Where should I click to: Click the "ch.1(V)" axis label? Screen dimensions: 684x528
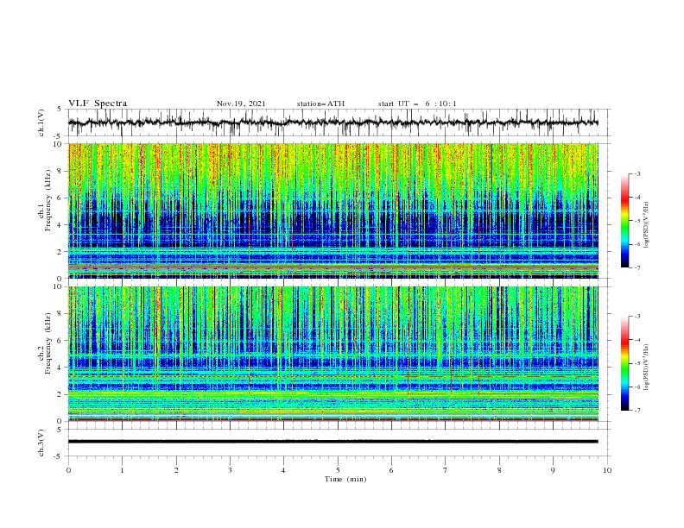[41, 123]
